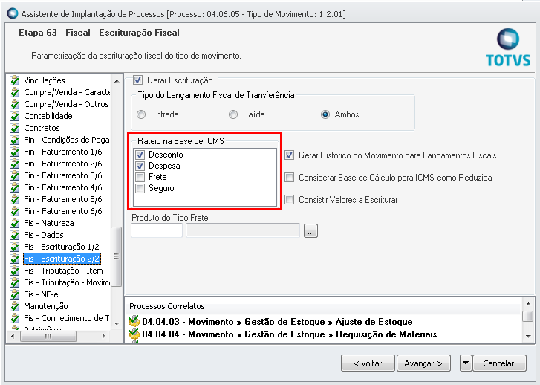Click the step list scroll-down arrow
Viewport: 540px width, 385px height.
point(117,324)
